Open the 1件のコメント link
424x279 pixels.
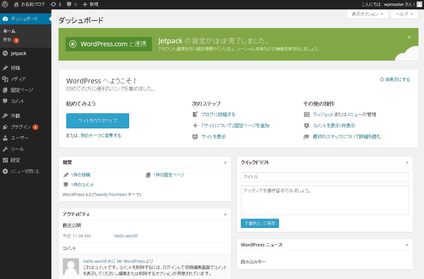click(82, 185)
